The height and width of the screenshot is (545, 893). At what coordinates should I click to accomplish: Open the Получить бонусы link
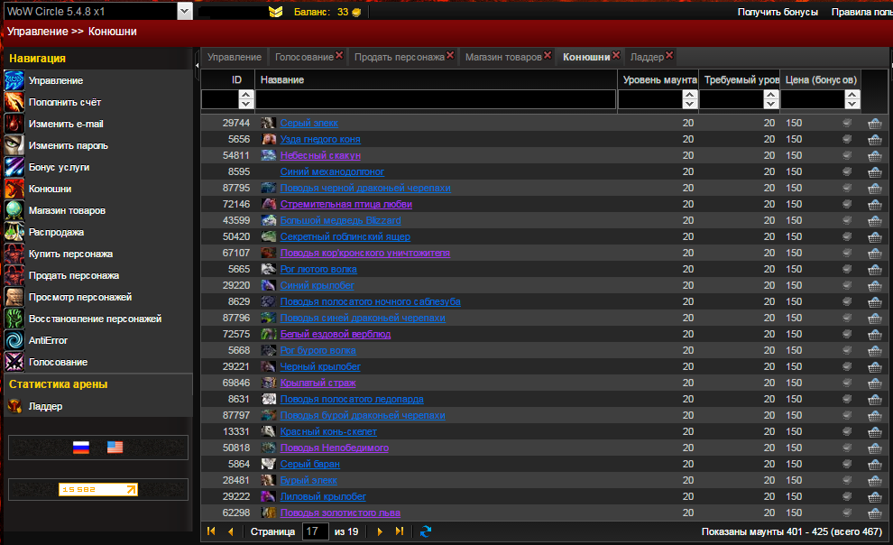(x=778, y=12)
